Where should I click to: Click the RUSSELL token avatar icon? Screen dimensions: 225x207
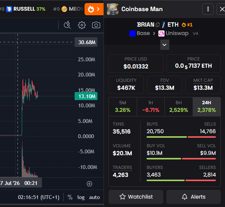coord(9,9)
